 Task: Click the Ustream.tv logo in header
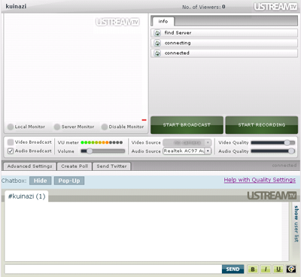point(275,7)
